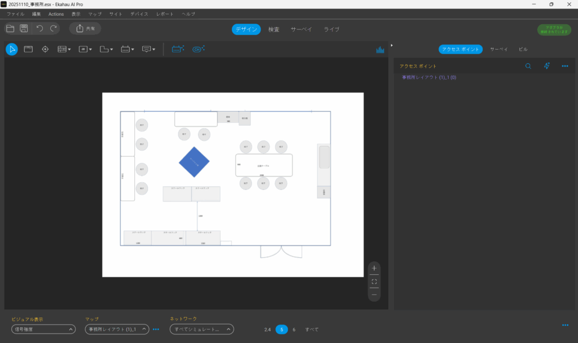The height and width of the screenshot is (343, 578).
Task: Open the spectrum chart icon
Action: pos(380,50)
